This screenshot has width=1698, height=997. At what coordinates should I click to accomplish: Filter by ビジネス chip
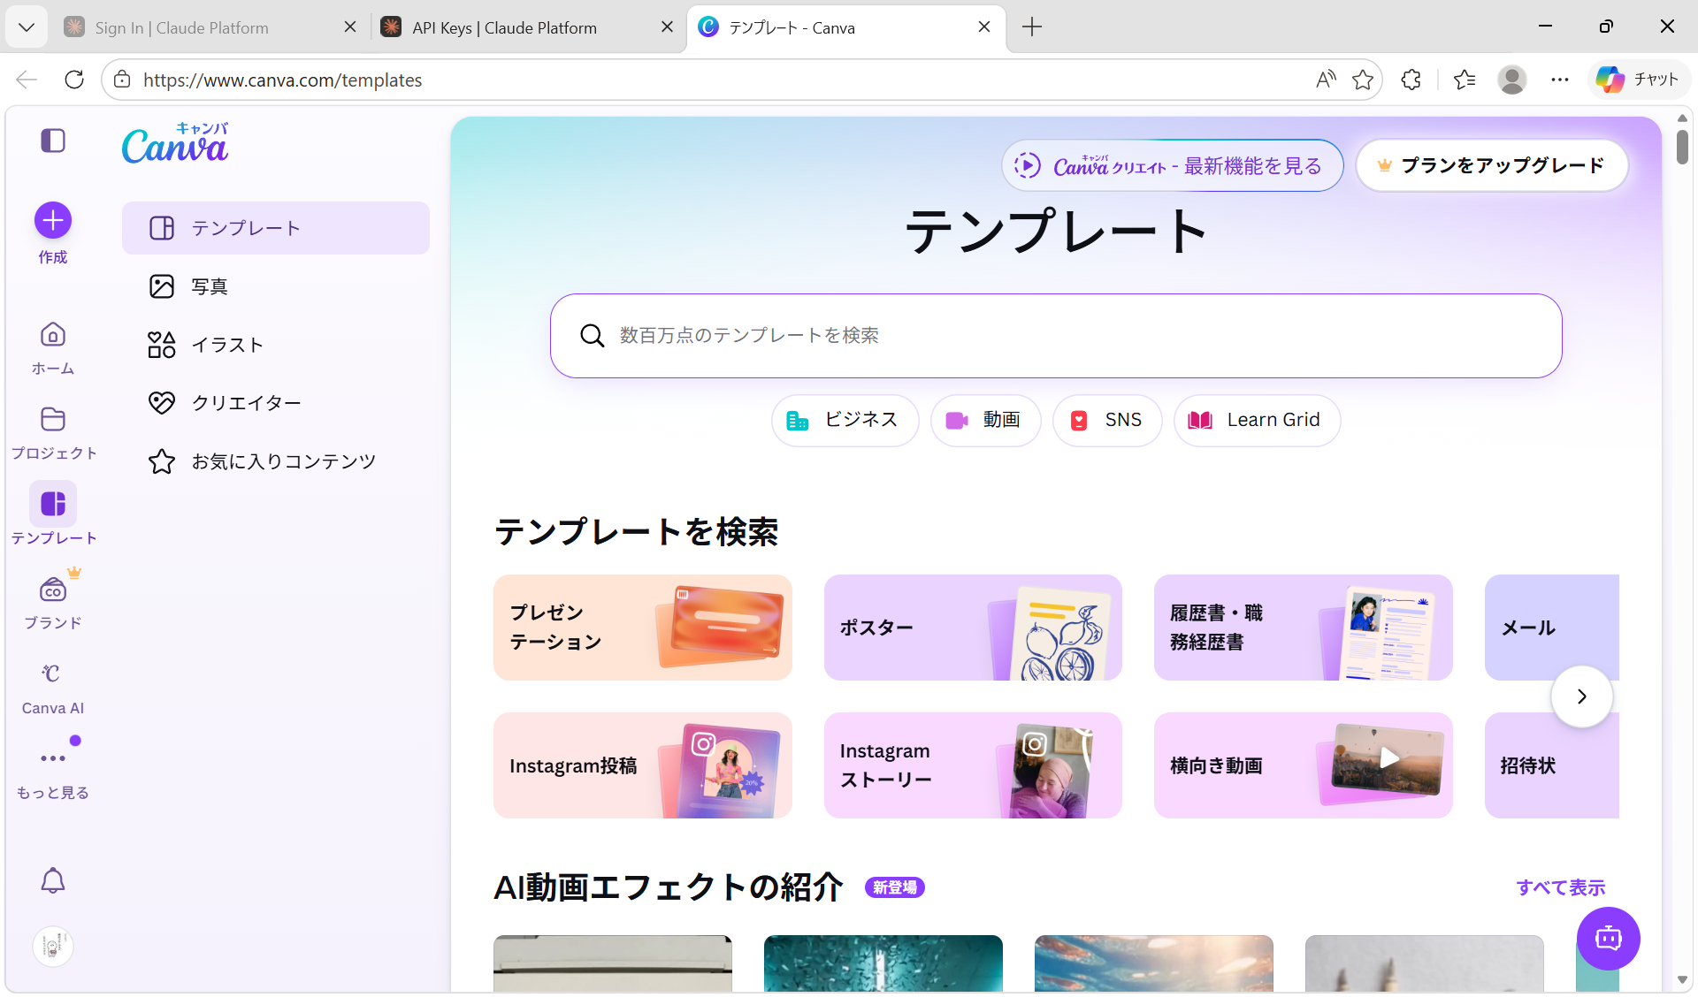(x=845, y=420)
